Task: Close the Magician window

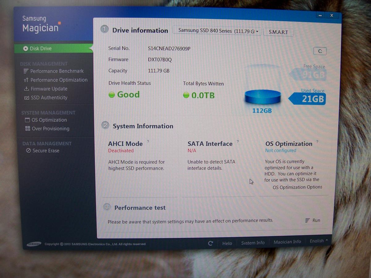Action: coord(331,16)
